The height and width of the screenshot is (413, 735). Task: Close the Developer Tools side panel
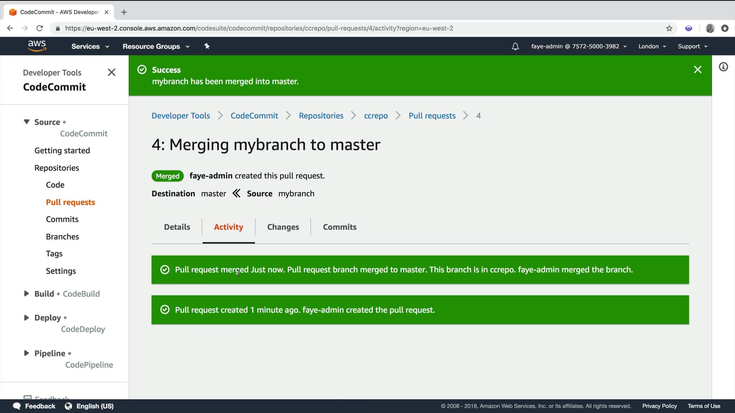(x=111, y=72)
